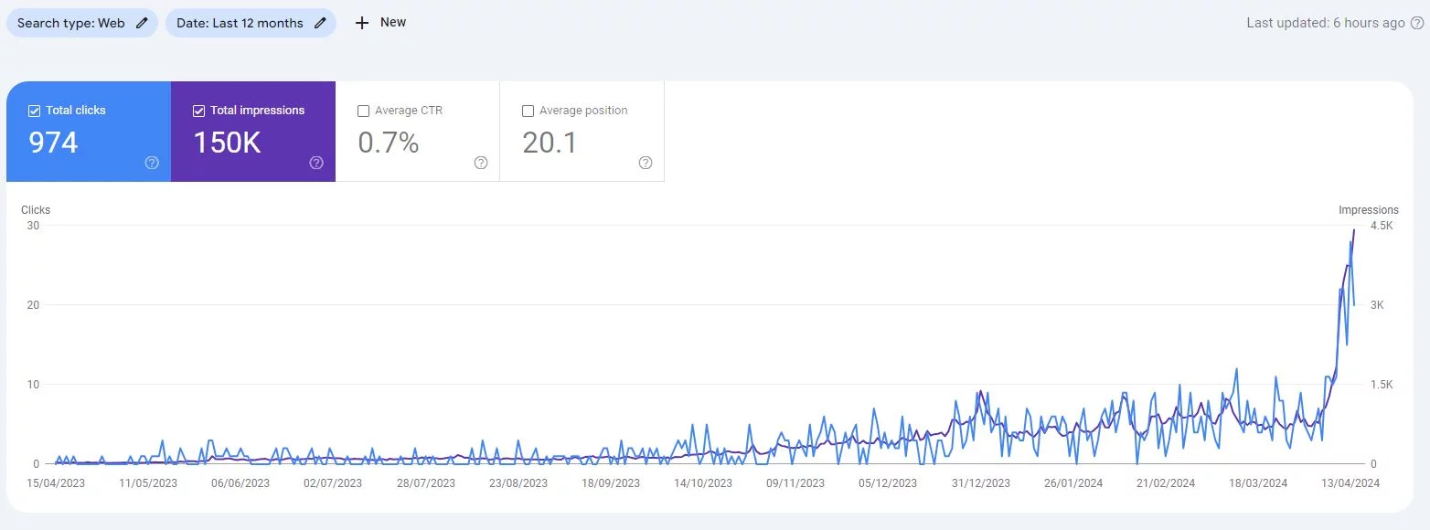Click the 09/11/2023 date label
Viewport: 1430px width, 530px height.
point(795,483)
